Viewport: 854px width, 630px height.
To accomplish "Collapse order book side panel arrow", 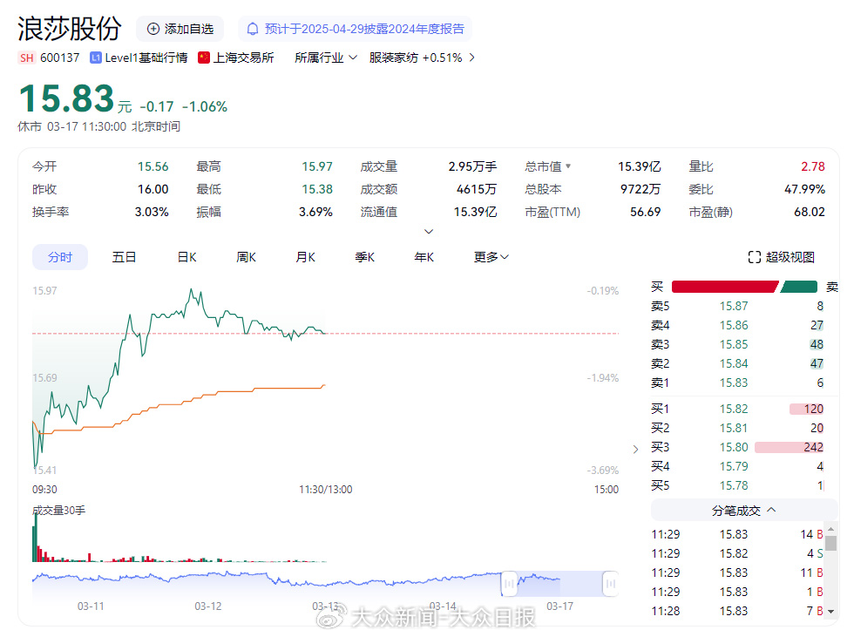I will 635,450.
